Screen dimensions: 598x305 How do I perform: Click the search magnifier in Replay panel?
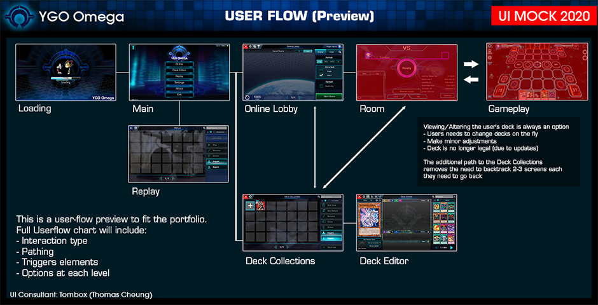pyautogui.click(x=204, y=128)
